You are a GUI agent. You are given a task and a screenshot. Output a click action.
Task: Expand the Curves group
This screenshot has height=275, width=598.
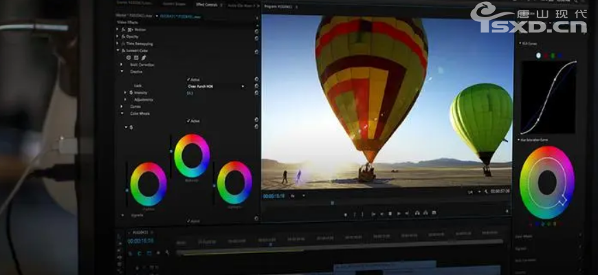pos(122,107)
